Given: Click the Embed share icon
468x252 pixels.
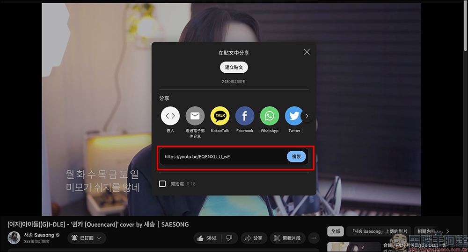Looking at the screenshot, I should [170, 116].
